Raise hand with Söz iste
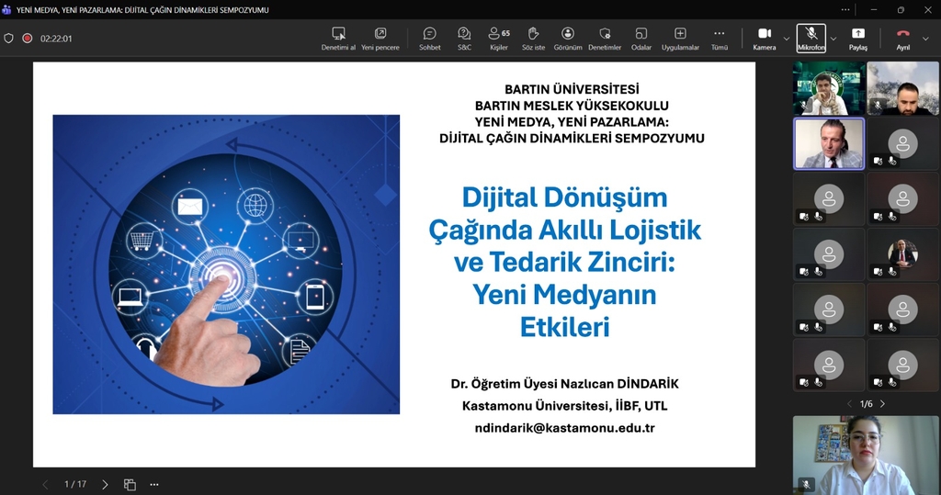The height and width of the screenshot is (495, 941). (x=533, y=38)
